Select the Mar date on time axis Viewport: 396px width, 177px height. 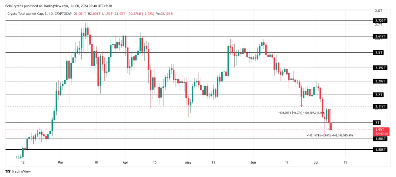coord(61,162)
